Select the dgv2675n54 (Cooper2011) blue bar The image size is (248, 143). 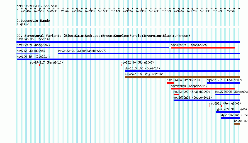tap(207, 100)
